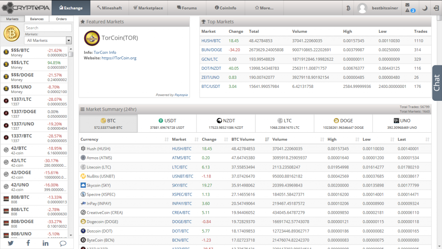Viewport: 442px width, 249px height.
Task: Select $$$/BTC in sidebar market list
Action: coord(34,52)
